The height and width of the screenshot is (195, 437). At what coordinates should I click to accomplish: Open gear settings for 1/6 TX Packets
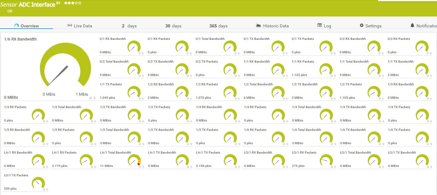pos(428,144)
